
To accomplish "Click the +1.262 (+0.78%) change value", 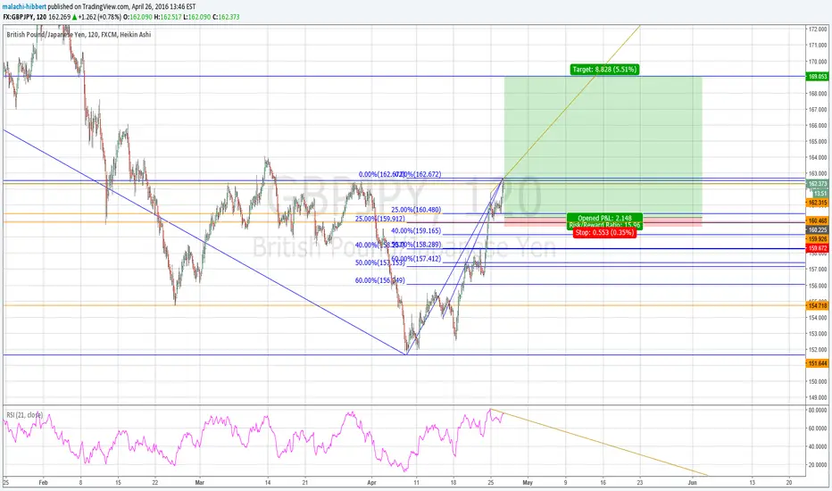I will tap(100, 17).
